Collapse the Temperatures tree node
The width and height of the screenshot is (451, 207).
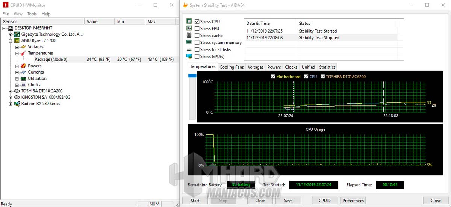tap(17, 53)
